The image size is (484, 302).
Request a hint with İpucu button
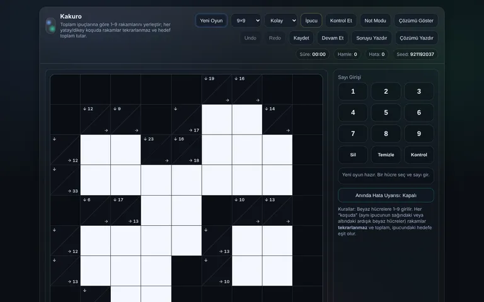tap(311, 21)
